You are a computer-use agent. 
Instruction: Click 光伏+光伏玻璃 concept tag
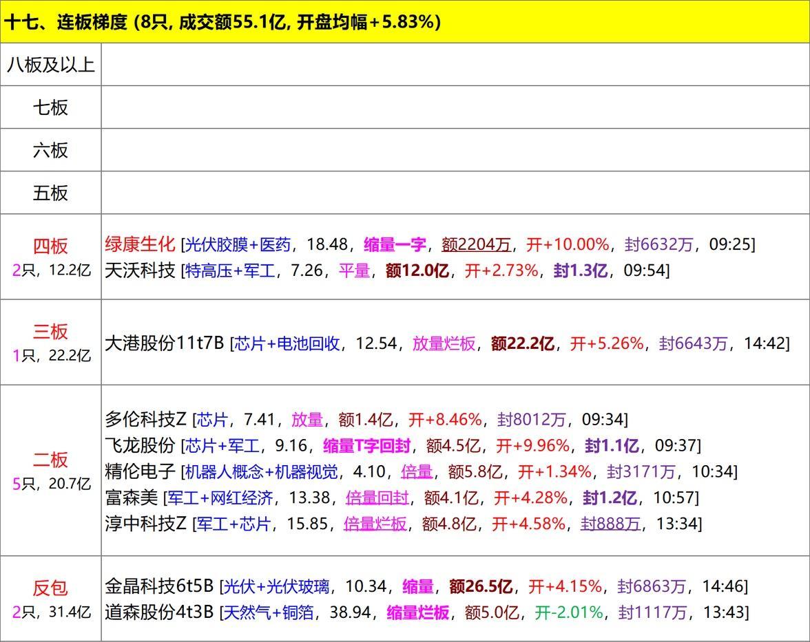(277, 587)
